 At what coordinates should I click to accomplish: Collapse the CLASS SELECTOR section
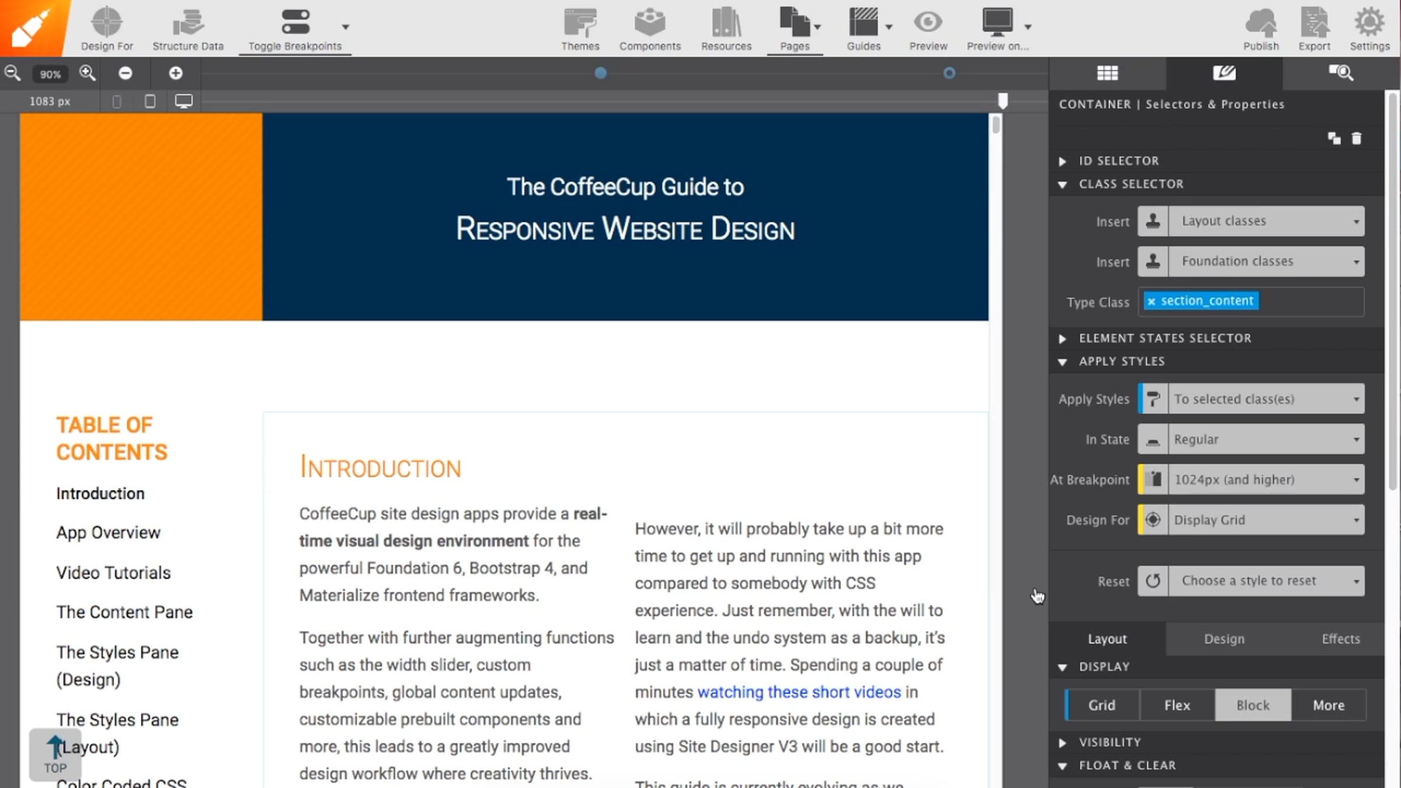pyautogui.click(x=1062, y=184)
